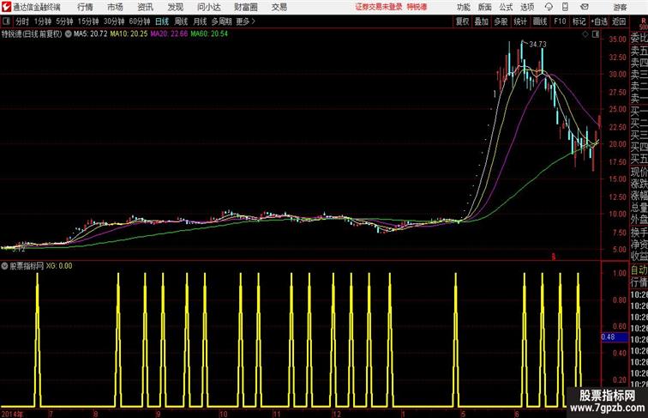648x418 pixels.
Task: Open the 问小达 menu
Action: click(208, 7)
